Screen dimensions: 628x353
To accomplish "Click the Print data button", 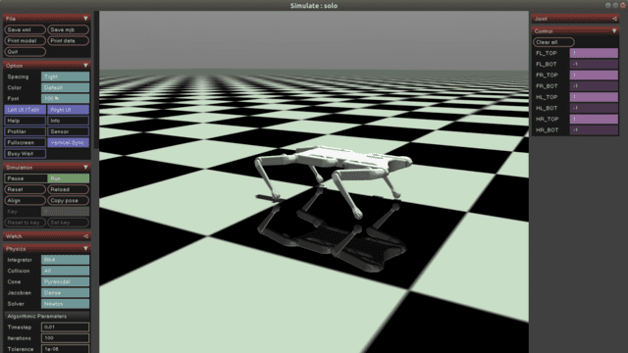I will [68, 41].
